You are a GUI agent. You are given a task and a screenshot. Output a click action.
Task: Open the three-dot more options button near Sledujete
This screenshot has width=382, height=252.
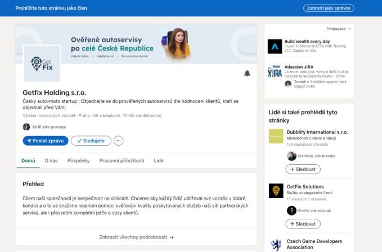[x=118, y=141]
